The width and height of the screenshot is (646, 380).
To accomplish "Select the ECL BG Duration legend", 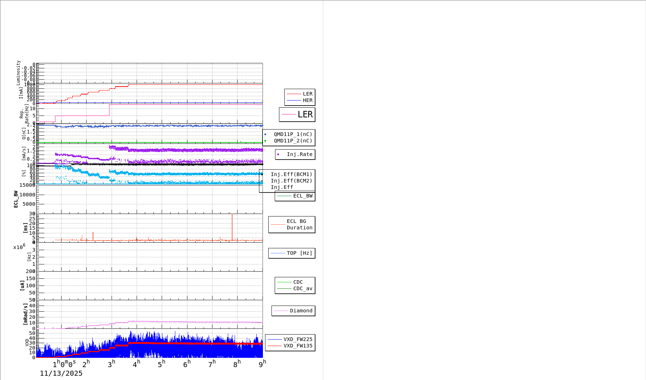I will (292, 225).
